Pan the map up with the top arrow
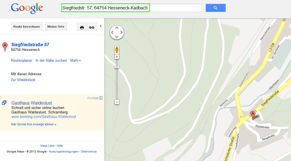Screen dimensions: 291x161 [x=117, y=28]
